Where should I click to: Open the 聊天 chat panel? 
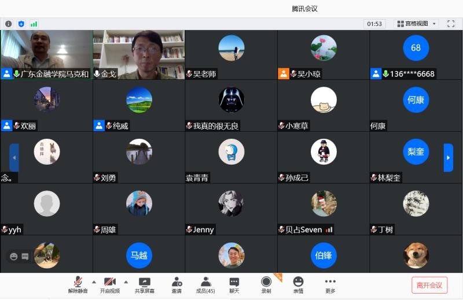tap(234, 284)
